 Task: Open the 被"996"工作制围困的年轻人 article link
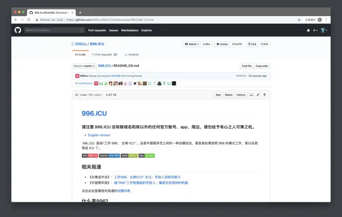(x=151, y=183)
